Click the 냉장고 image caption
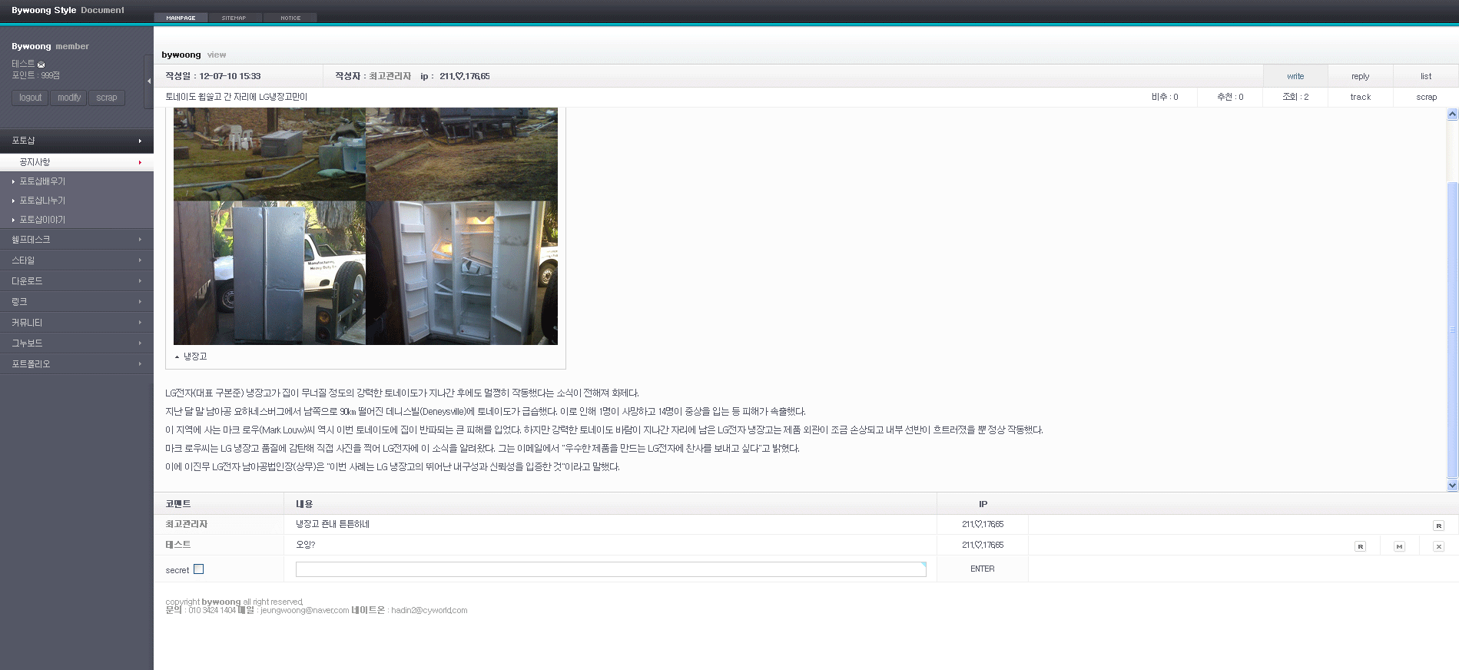The width and height of the screenshot is (1459, 670). [195, 357]
